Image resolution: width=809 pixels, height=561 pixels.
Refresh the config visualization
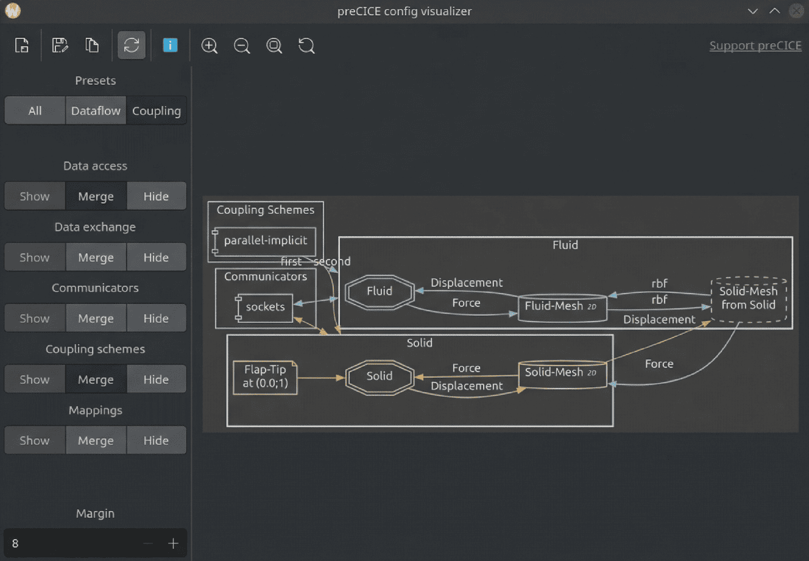(x=132, y=45)
